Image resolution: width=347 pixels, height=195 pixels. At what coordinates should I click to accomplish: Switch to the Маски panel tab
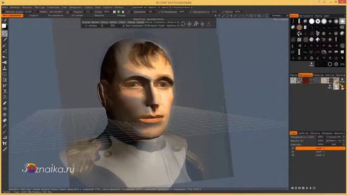(x=294, y=75)
